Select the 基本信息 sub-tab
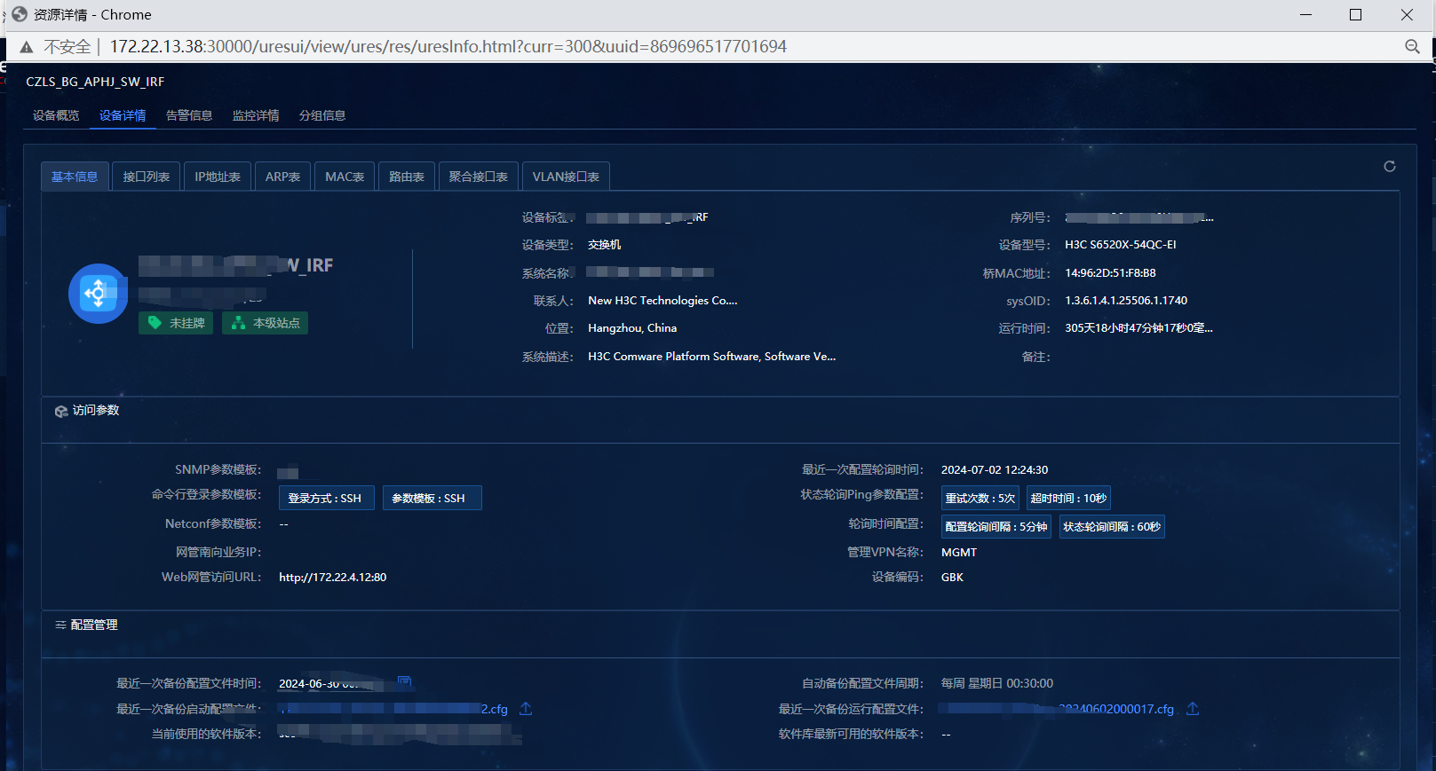The height and width of the screenshot is (771, 1436). pyautogui.click(x=75, y=177)
